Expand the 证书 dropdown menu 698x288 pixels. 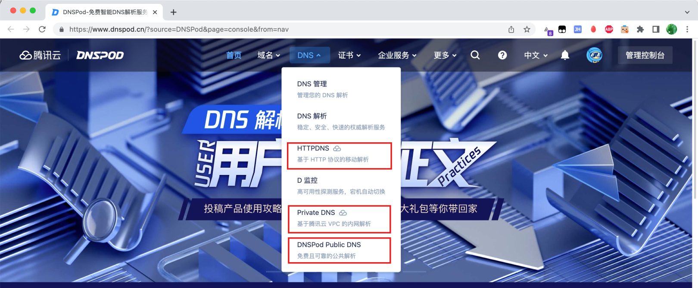(349, 55)
